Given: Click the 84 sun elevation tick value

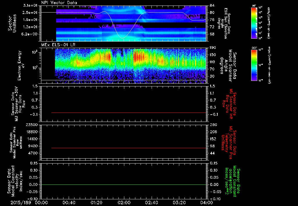Looking at the screenshot, I should (x=212, y=6).
